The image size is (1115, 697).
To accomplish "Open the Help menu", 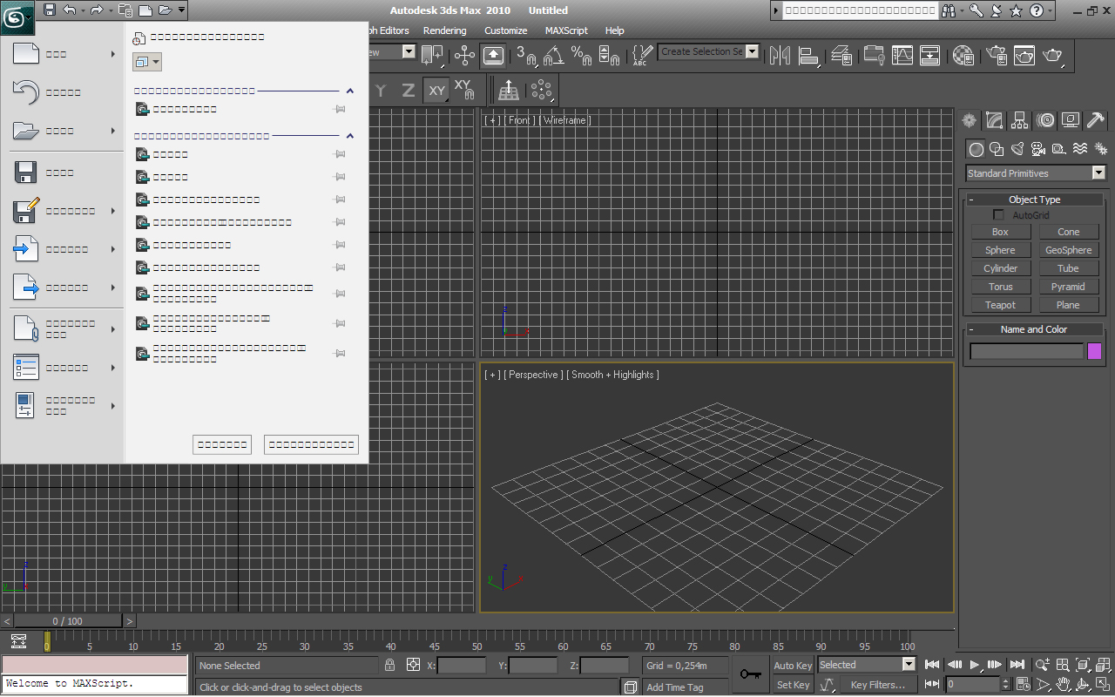I will (614, 30).
